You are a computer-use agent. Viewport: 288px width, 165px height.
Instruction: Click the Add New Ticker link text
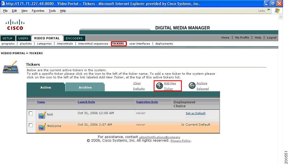tap(170, 86)
